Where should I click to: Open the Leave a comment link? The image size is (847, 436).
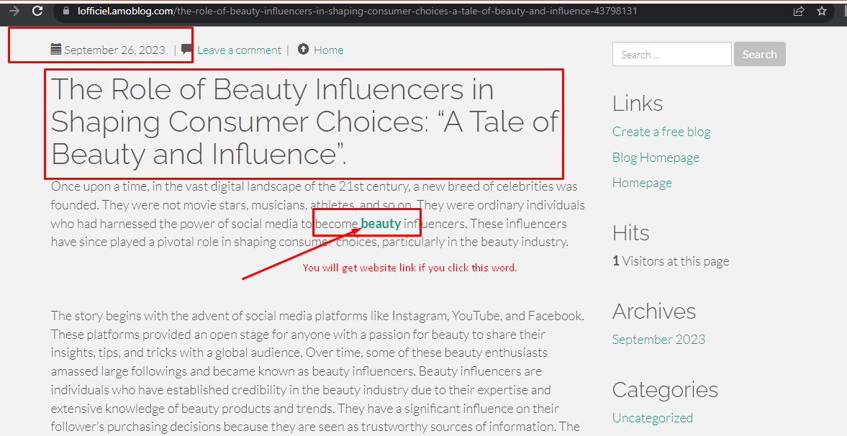pos(239,50)
